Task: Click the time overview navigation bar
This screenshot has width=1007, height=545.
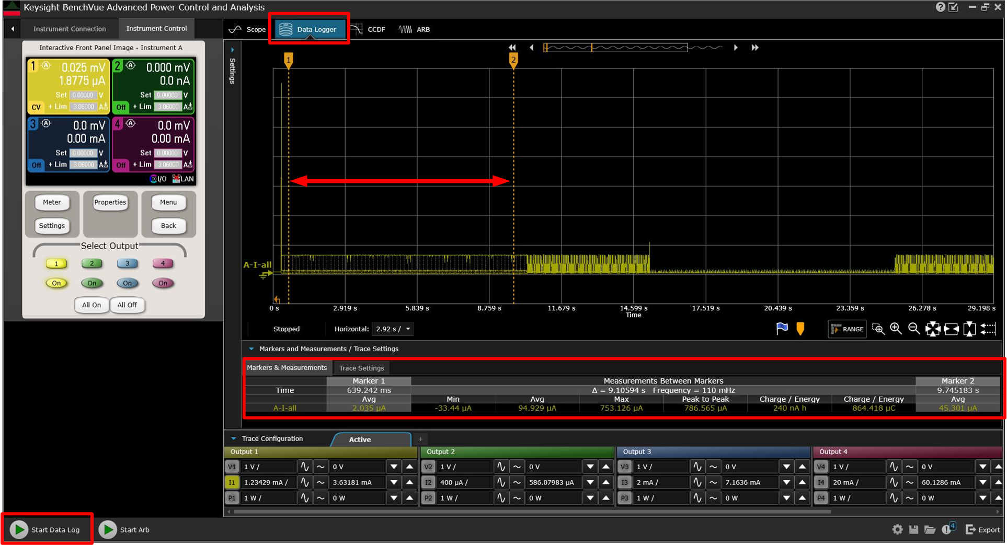Action: click(615, 48)
